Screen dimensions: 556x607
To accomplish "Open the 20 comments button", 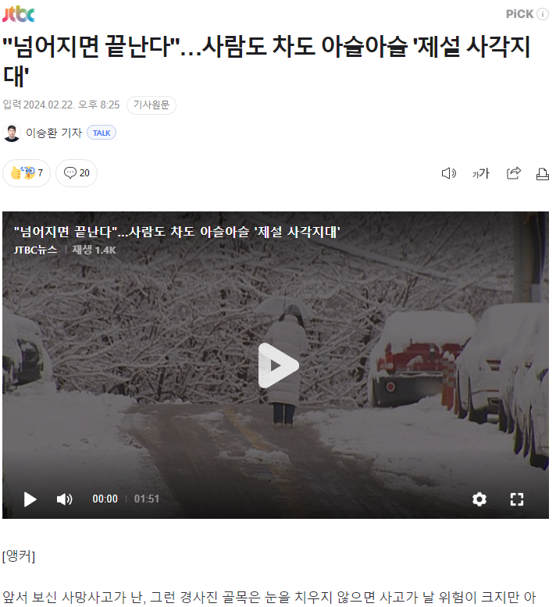I will coord(77,173).
